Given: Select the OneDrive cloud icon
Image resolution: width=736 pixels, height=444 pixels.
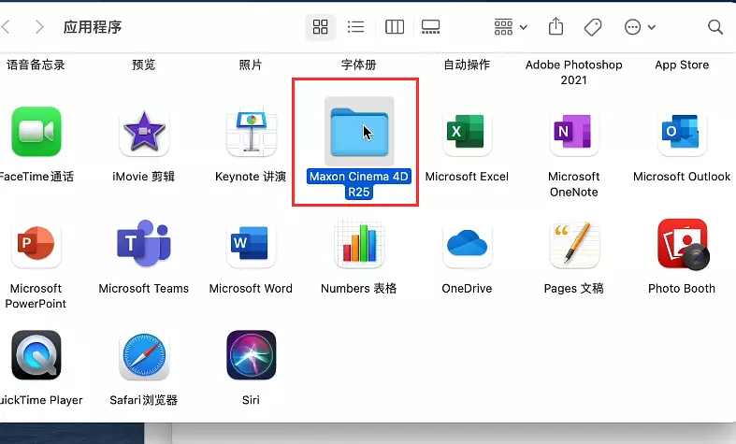Looking at the screenshot, I should click(467, 244).
